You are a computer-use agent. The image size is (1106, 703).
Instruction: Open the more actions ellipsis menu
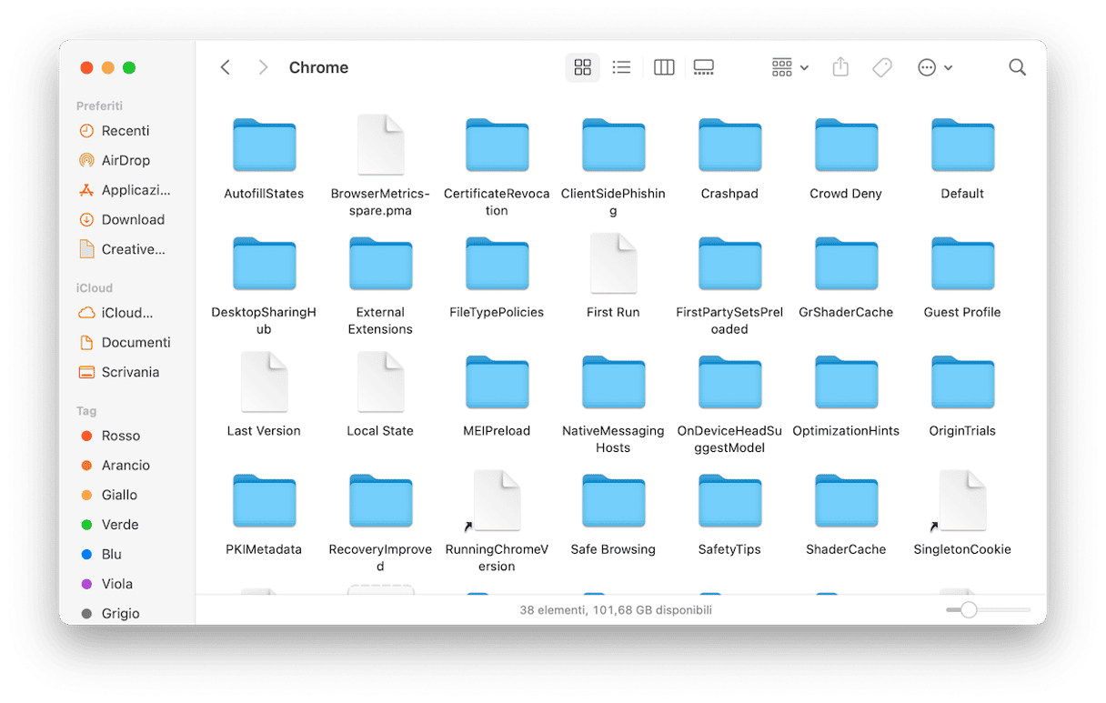pyautogui.click(x=934, y=67)
